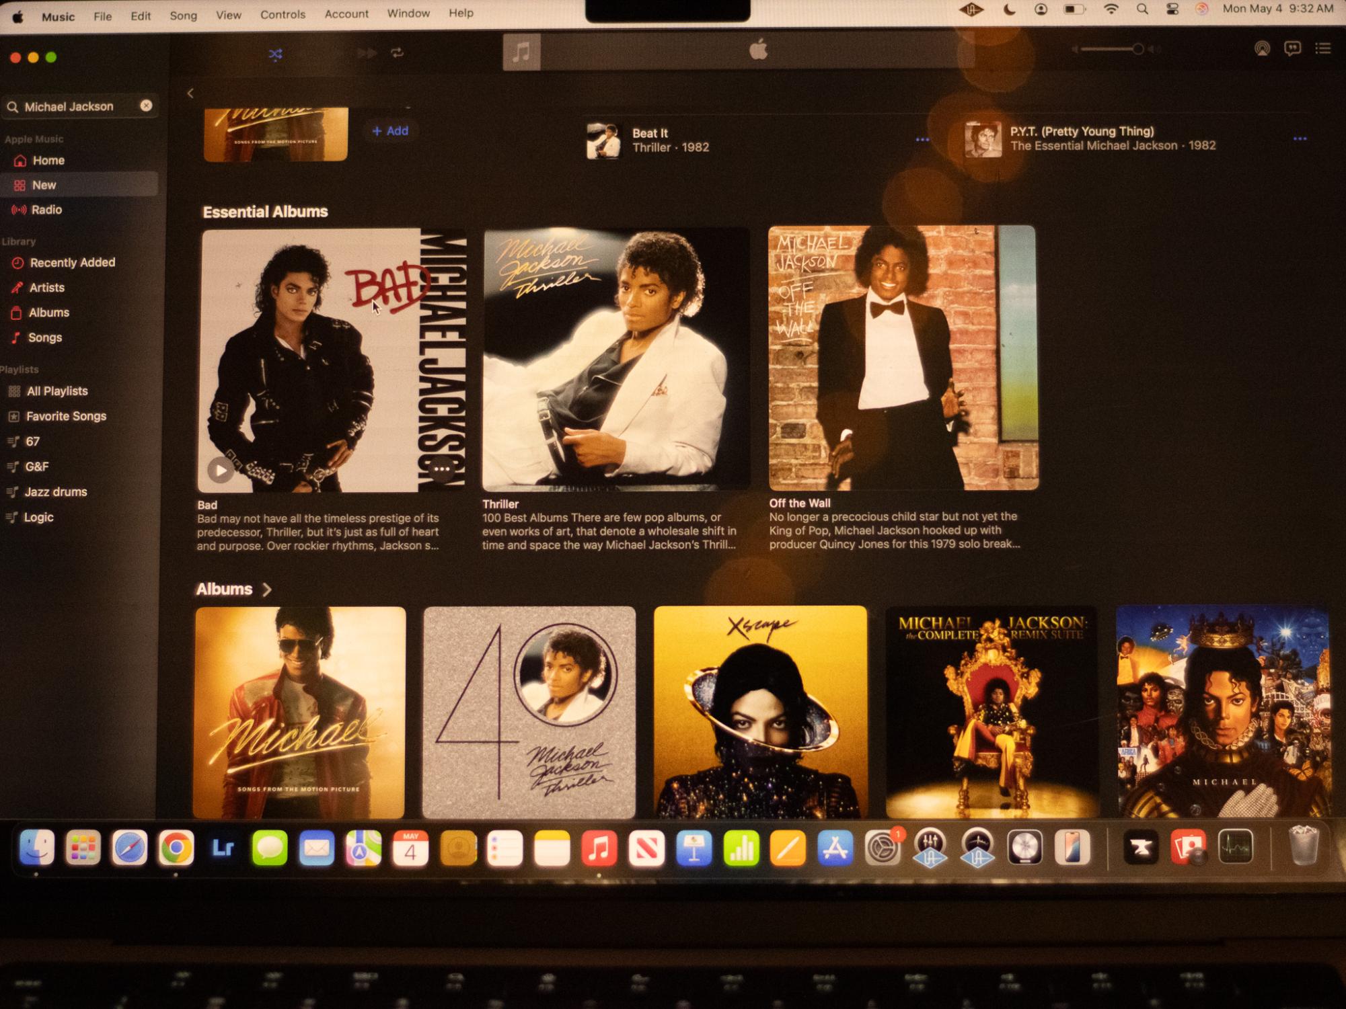Image resolution: width=1346 pixels, height=1009 pixels.
Task: Open more options on Bad album cover
Action: pos(441,469)
